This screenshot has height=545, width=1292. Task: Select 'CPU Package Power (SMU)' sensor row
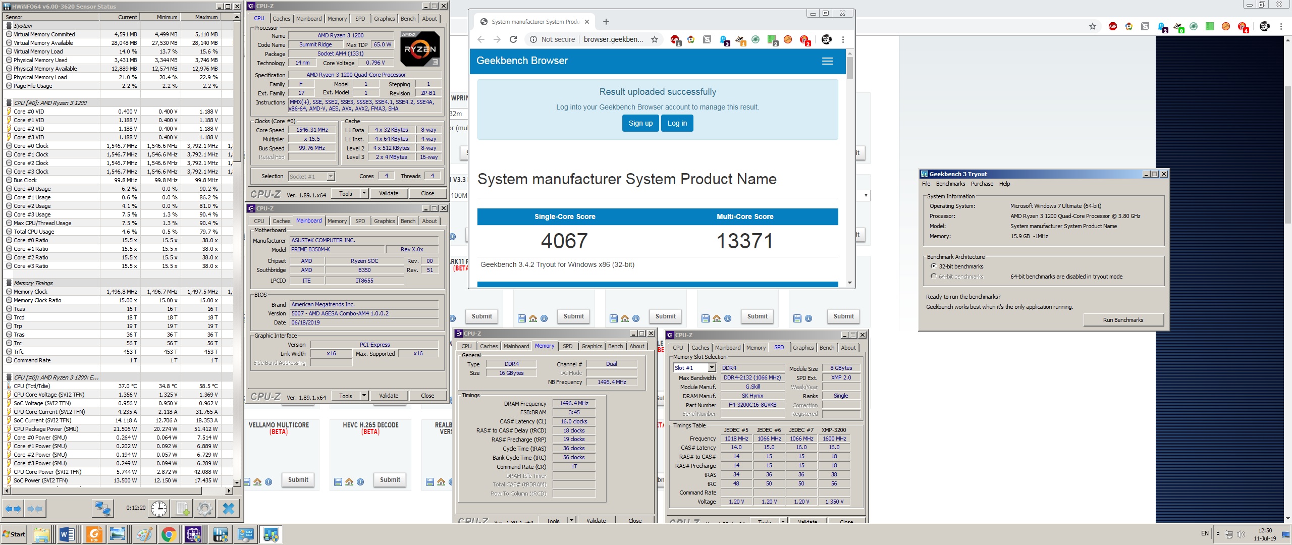click(118, 429)
